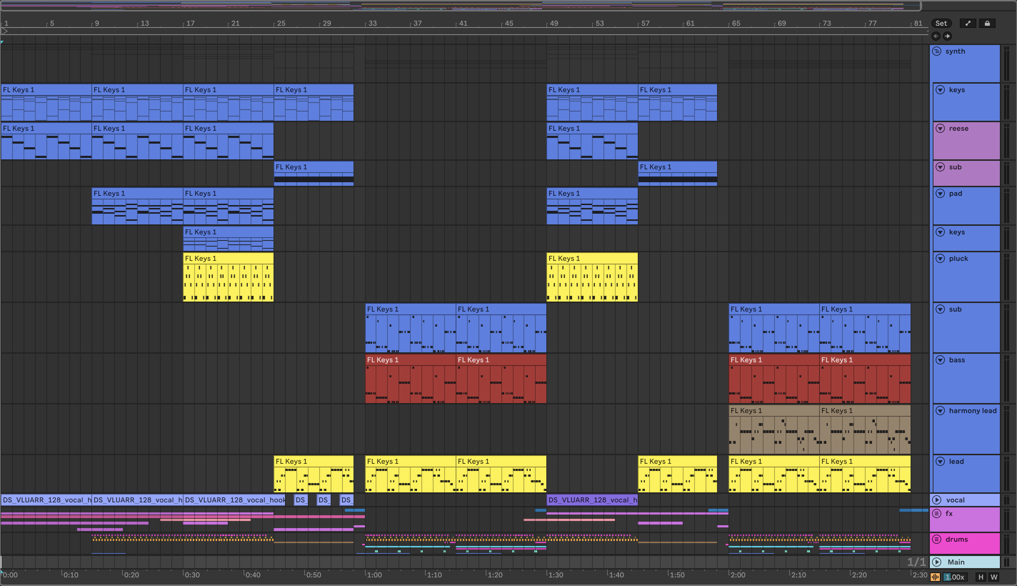
Task: Toggle optimize arrangement width W button
Action: click(994, 577)
